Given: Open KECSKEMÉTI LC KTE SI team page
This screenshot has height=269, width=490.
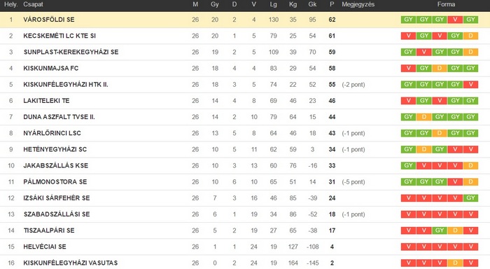Looking at the screenshot, I should (59, 36).
